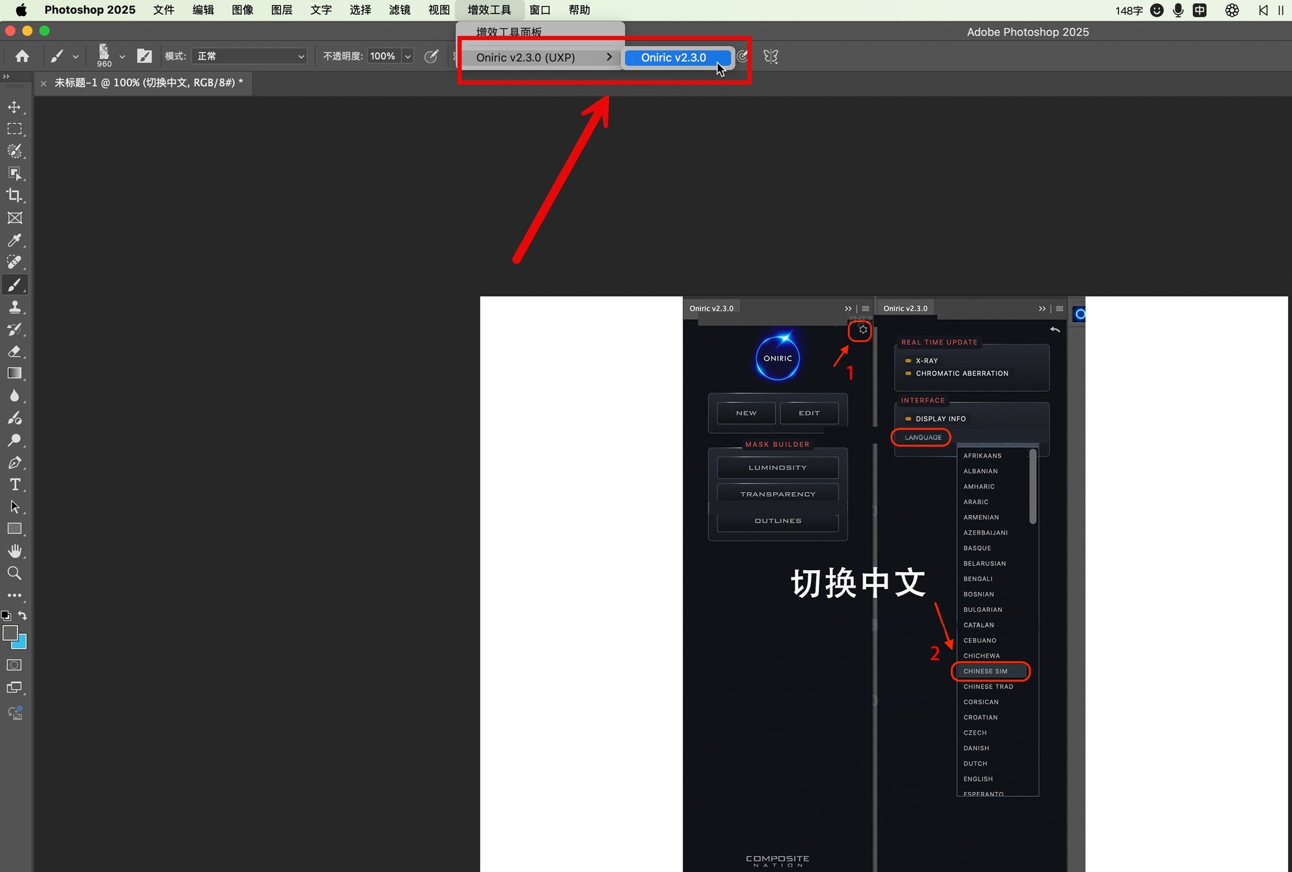Click the opacity 100% input field
The width and height of the screenshot is (1292, 872).
coord(384,56)
